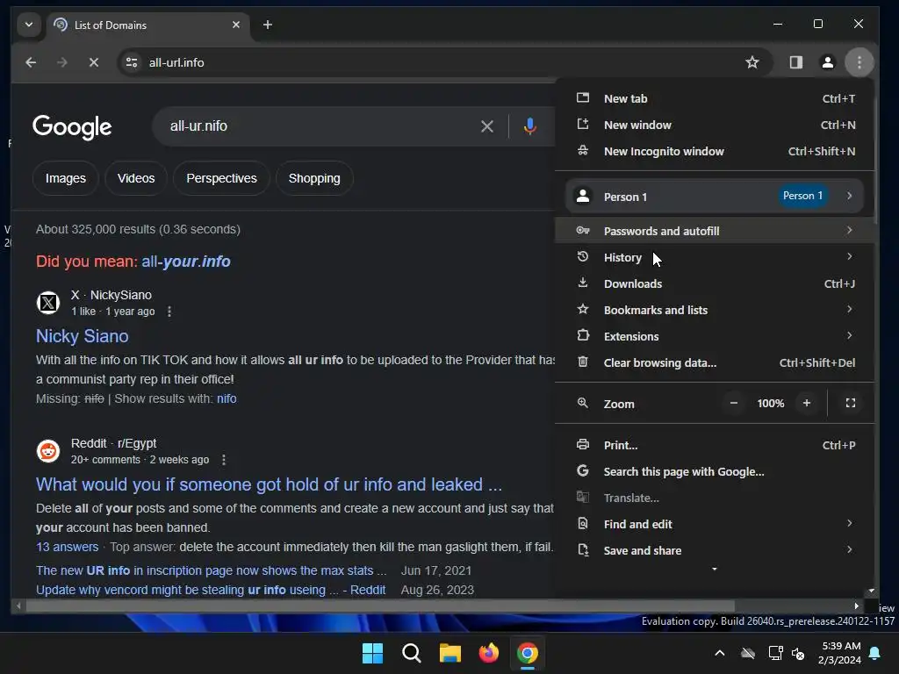Viewport: 899px width, 674px height.
Task: Open Windows taskbar search
Action: (x=412, y=653)
